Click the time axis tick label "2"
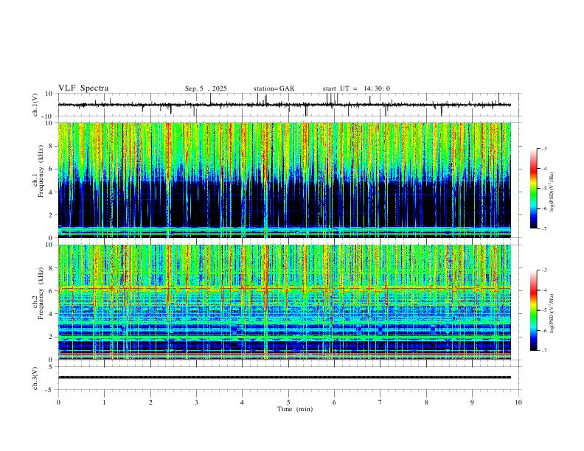The image size is (584, 451). pos(150,402)
